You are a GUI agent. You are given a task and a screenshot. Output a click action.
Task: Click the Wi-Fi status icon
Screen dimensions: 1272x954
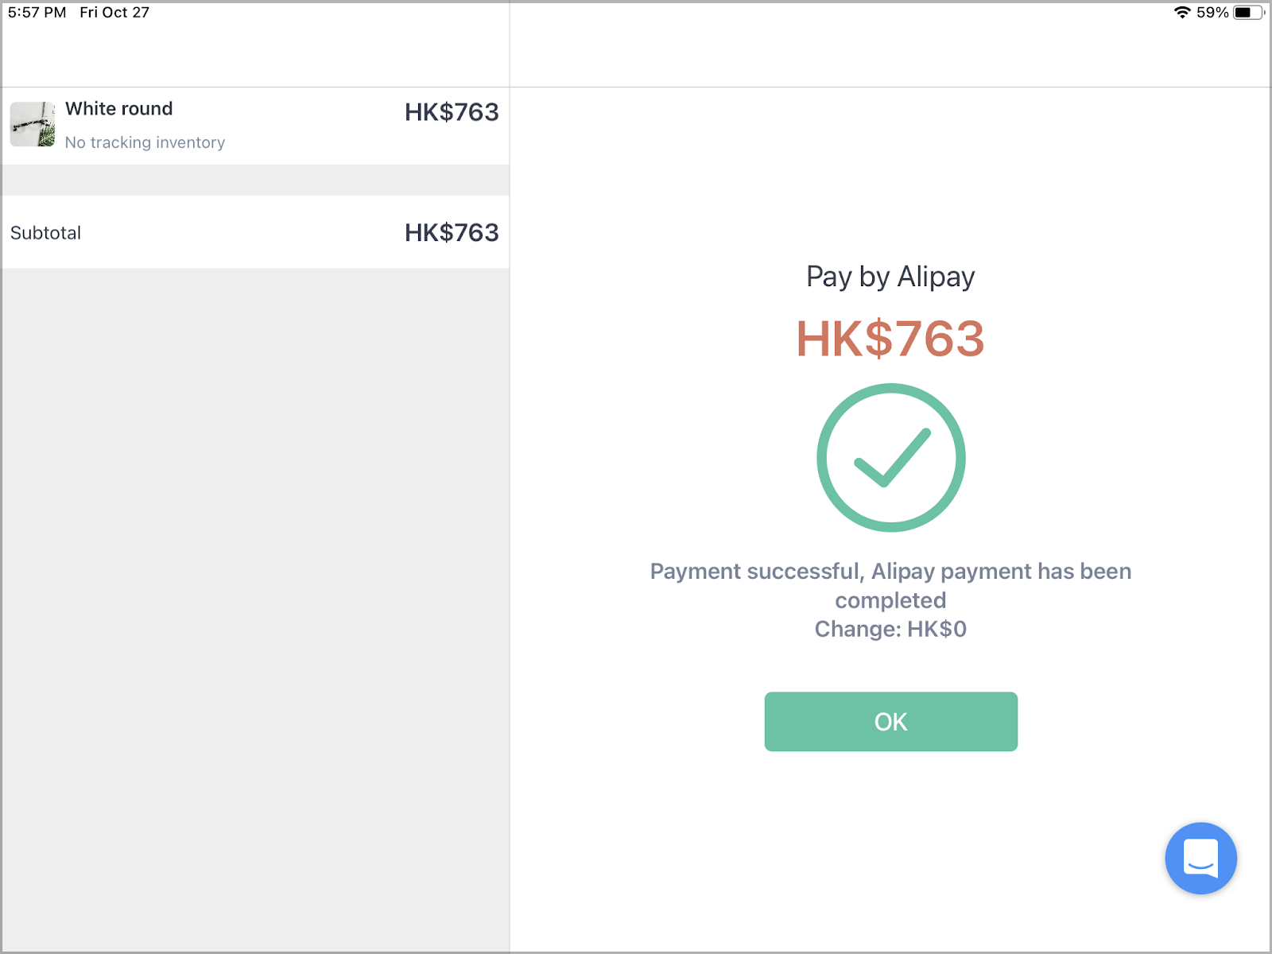(x=1182, y=12)
